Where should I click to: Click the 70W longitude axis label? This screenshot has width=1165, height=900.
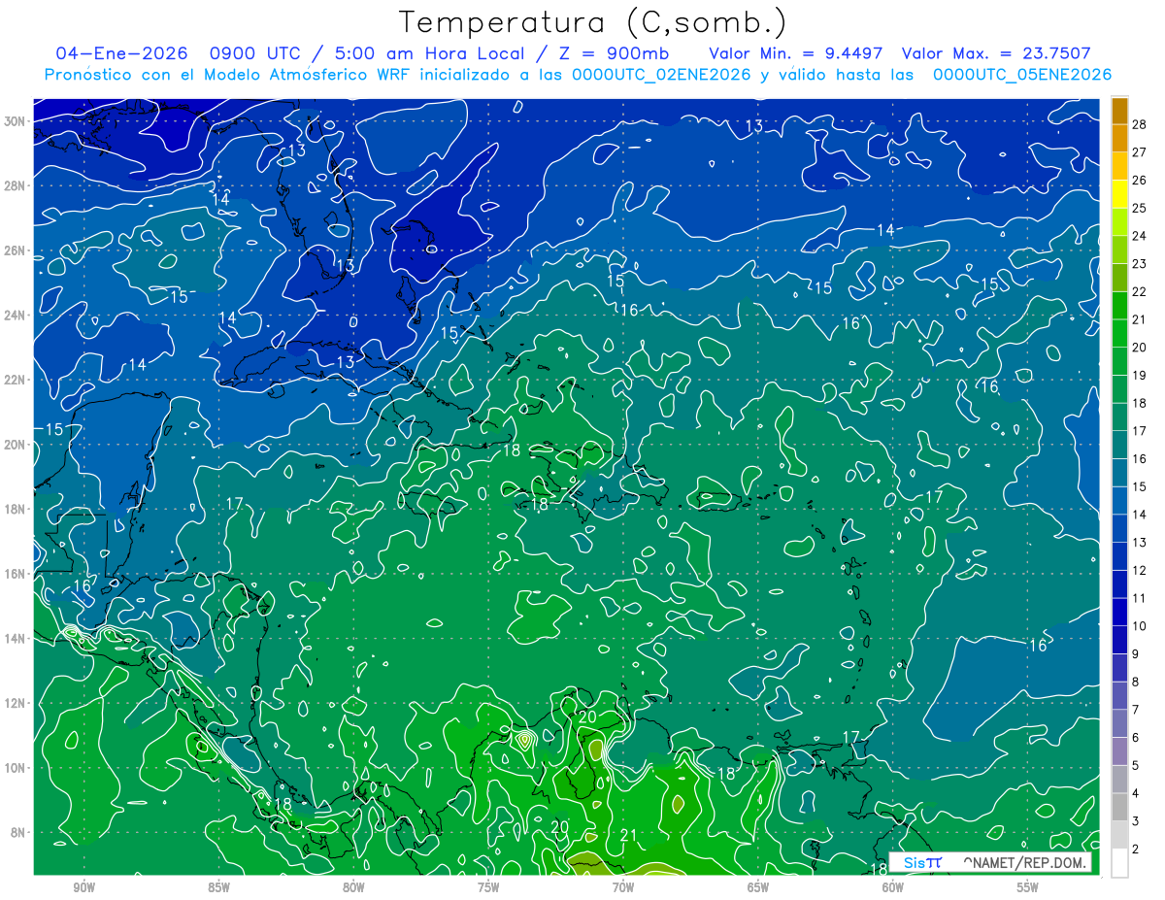coord(623,887)
